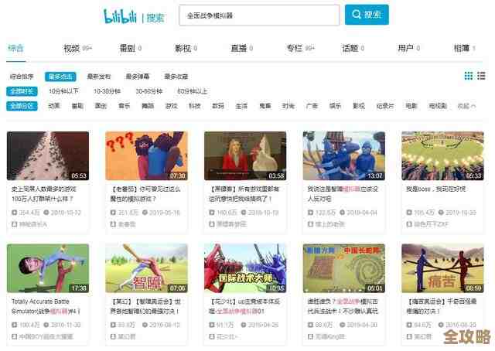Screen dimensions: 495x351
Task: Collapse category filters with 收起 arrow
Action: (466, 106)
